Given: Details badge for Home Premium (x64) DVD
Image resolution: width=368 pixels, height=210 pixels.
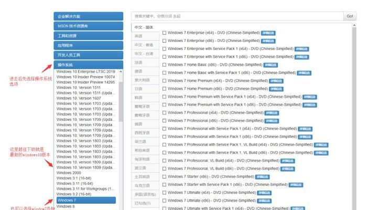Looking at the screenshot, I should coord(276,81).
